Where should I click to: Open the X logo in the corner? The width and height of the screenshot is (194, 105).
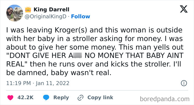pyautogui.click(x=184, y=9)
